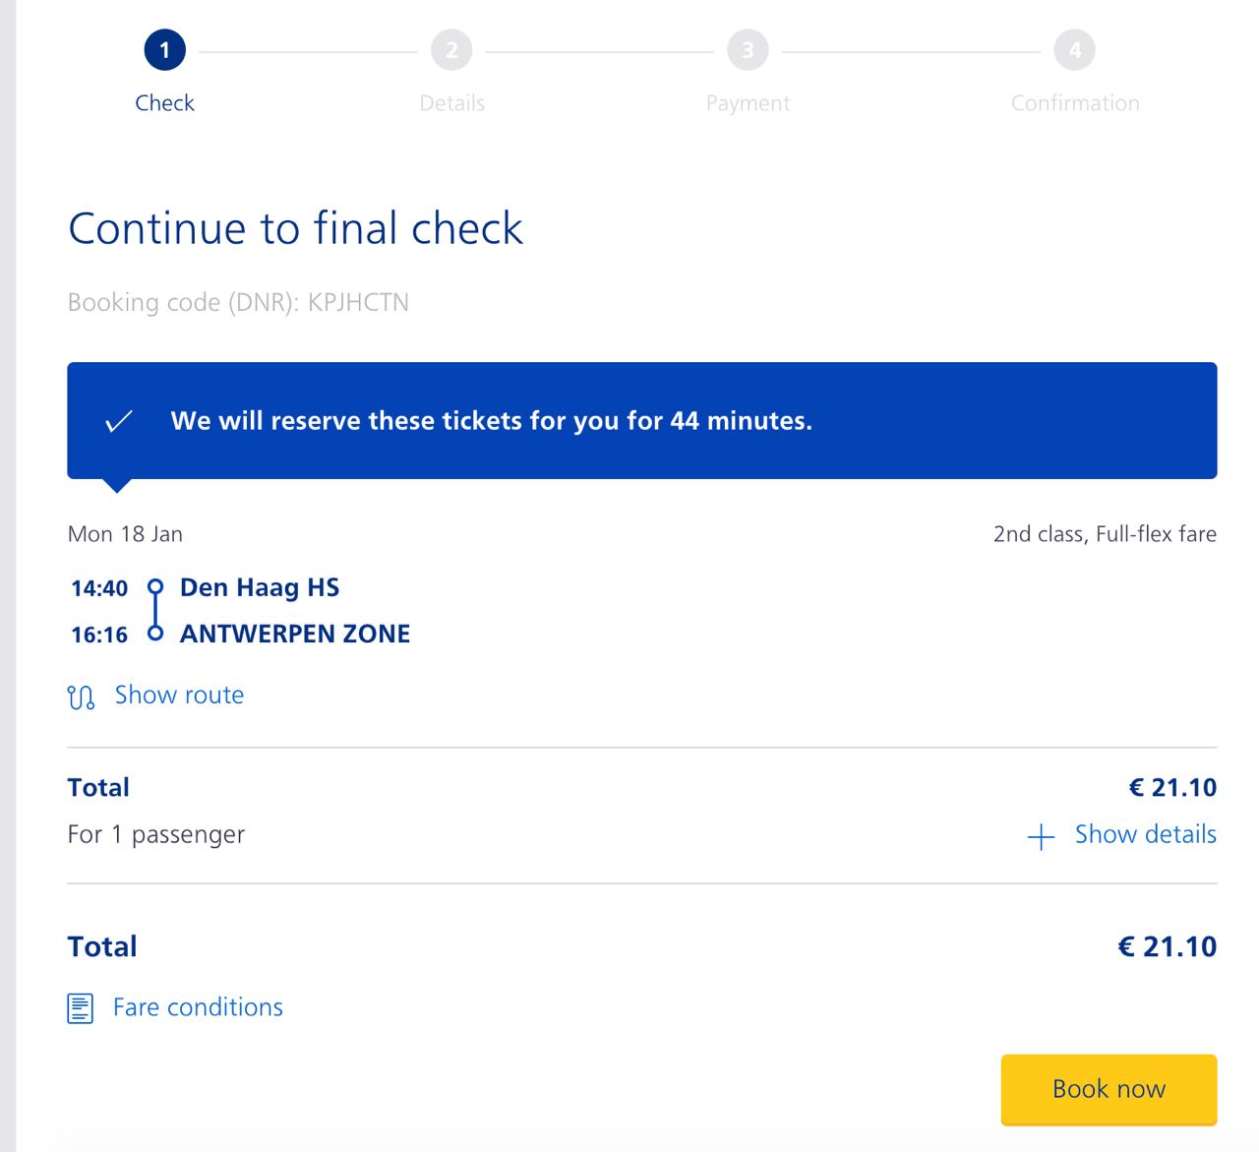1259x1152 pixels.
Task: Click the 44 minutes reservation banner text
Action: pos(491,421)
